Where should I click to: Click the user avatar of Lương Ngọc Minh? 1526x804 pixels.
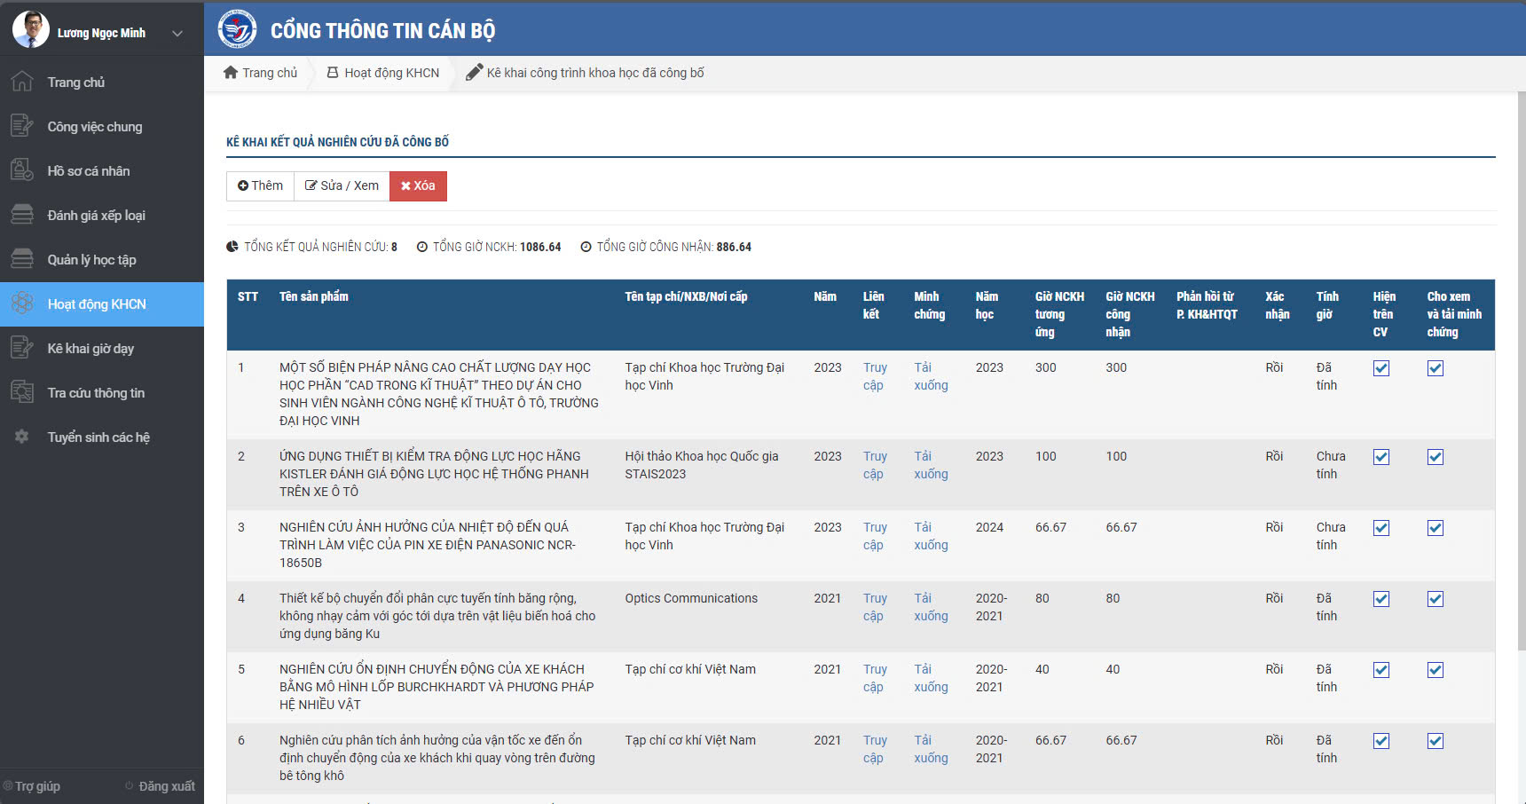tap(31, 29)
